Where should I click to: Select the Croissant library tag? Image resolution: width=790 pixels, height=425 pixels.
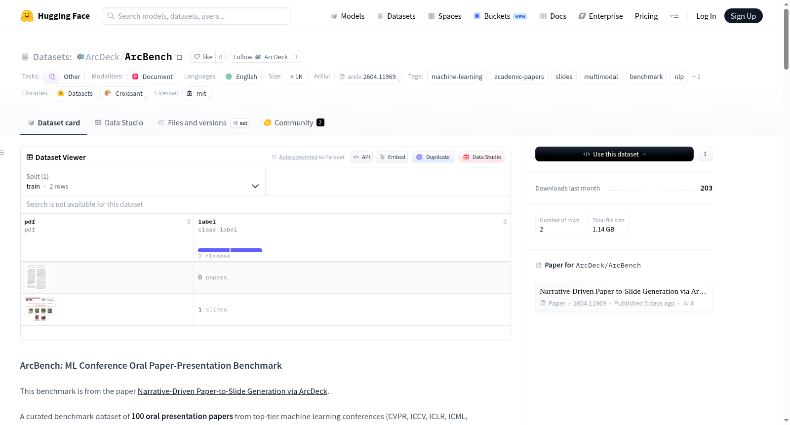point(124,93)
